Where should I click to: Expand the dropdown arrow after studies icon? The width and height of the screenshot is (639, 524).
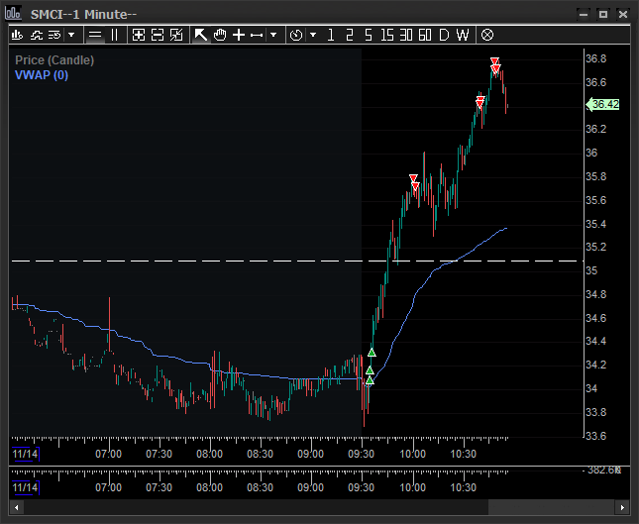click(x=71, y=35)
